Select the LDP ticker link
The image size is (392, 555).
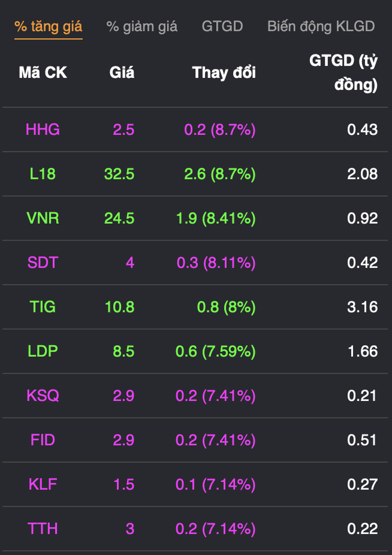[43, 351]
